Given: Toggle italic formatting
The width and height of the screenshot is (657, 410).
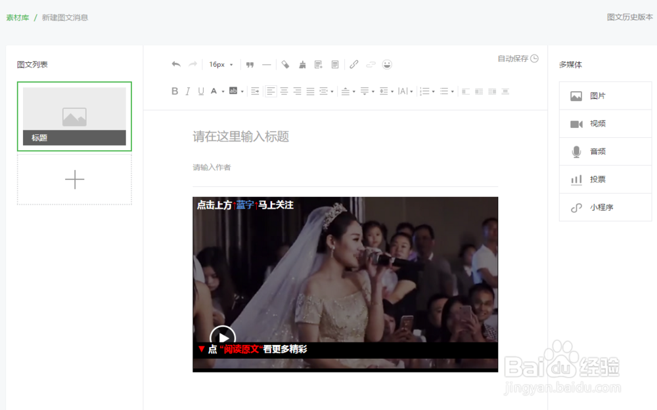Looking at the screenshot, I should 188,91.
